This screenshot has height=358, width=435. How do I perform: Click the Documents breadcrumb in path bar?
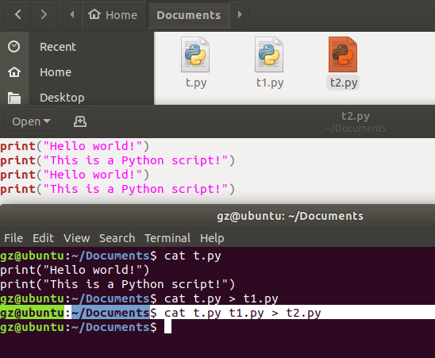[188, 15]
